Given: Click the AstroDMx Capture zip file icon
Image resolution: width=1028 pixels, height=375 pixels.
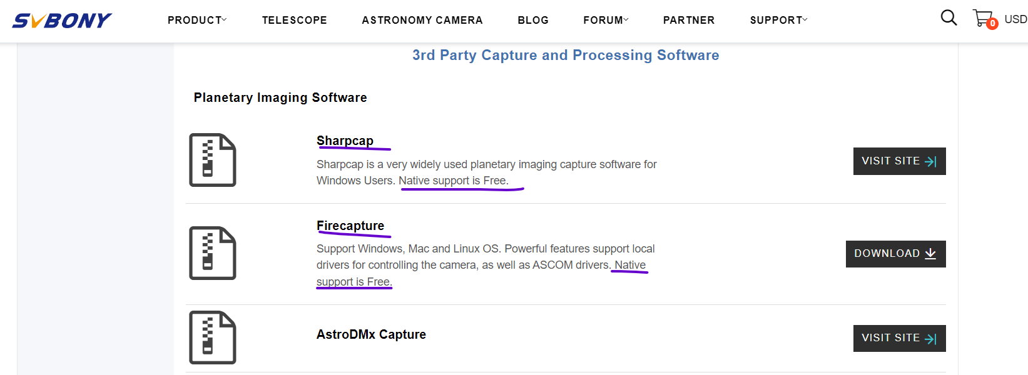Looking at the screenshot, I should [x=213, y=337].
